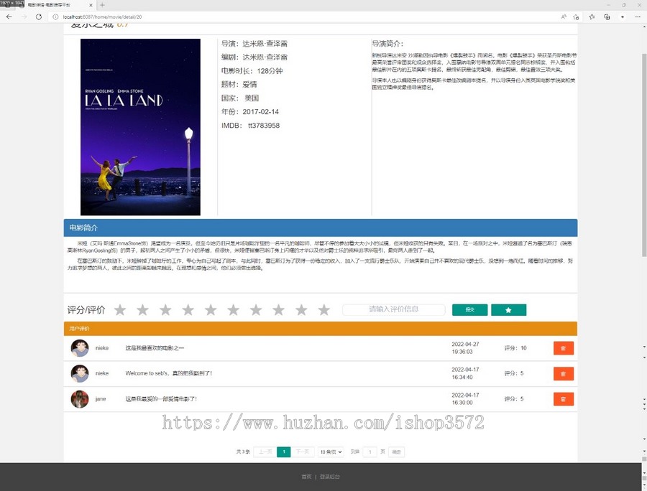This screenshot has height=491, width=647.
Task: Submit the review with the green 提交 button
Action: tap(469, 310)
